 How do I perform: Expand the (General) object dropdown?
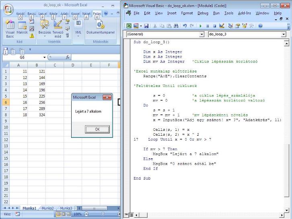point(202,34)
